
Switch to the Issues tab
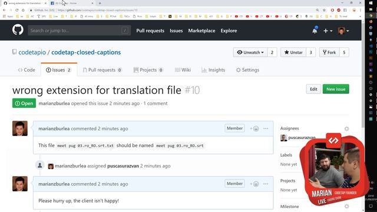click(59, 70)
